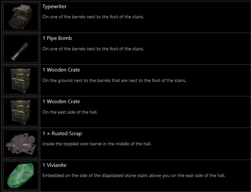Click Wooden Crate title above 'On the ground' text
This screenshot has width=251, height=192.
[61, 70]
